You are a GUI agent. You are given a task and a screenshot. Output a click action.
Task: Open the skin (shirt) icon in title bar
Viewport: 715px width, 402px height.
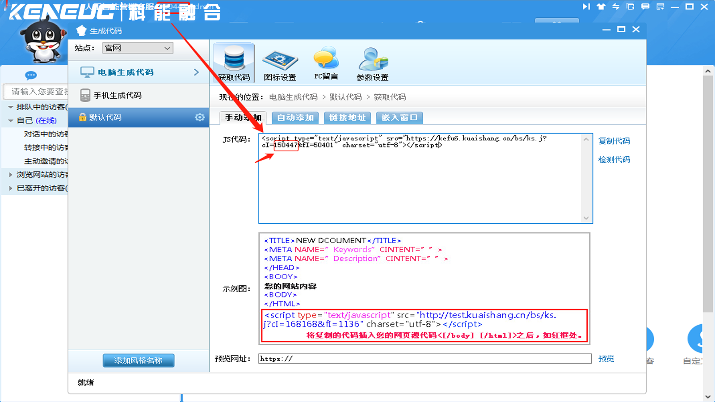[x=601, y=7]
